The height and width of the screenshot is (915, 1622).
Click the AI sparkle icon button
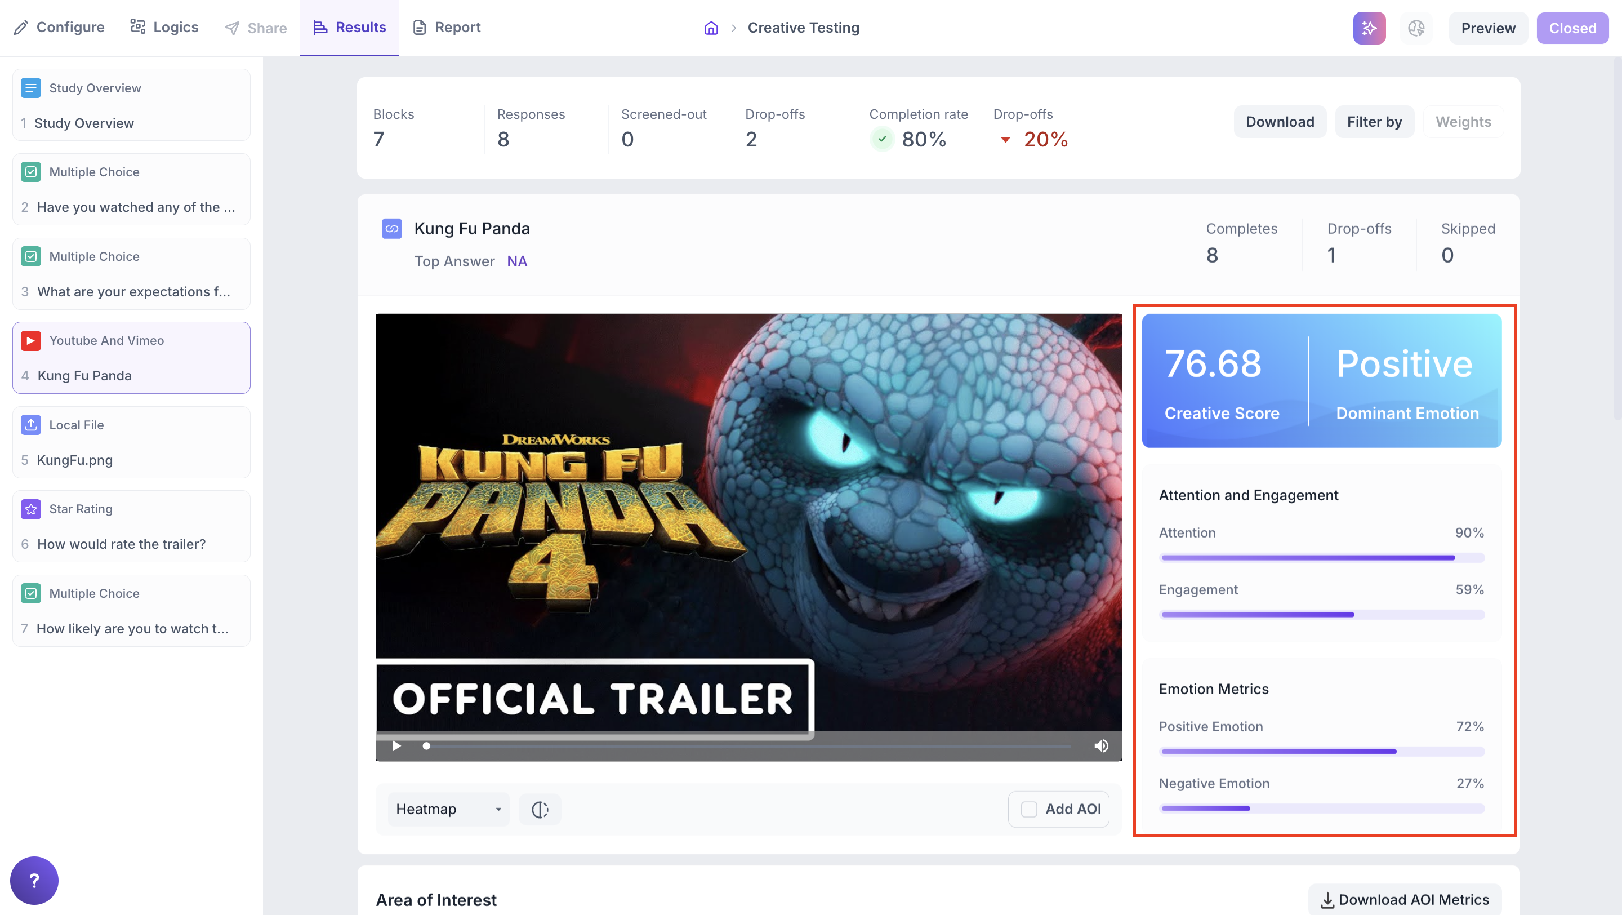(x=1369, y=28)
